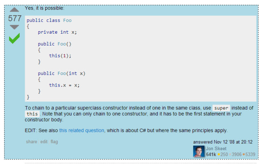The height and width of the screenshot is (164, 263).
Task: Click the silver badge count 3906
Action: pyautogui.click(x=236, y=154)
